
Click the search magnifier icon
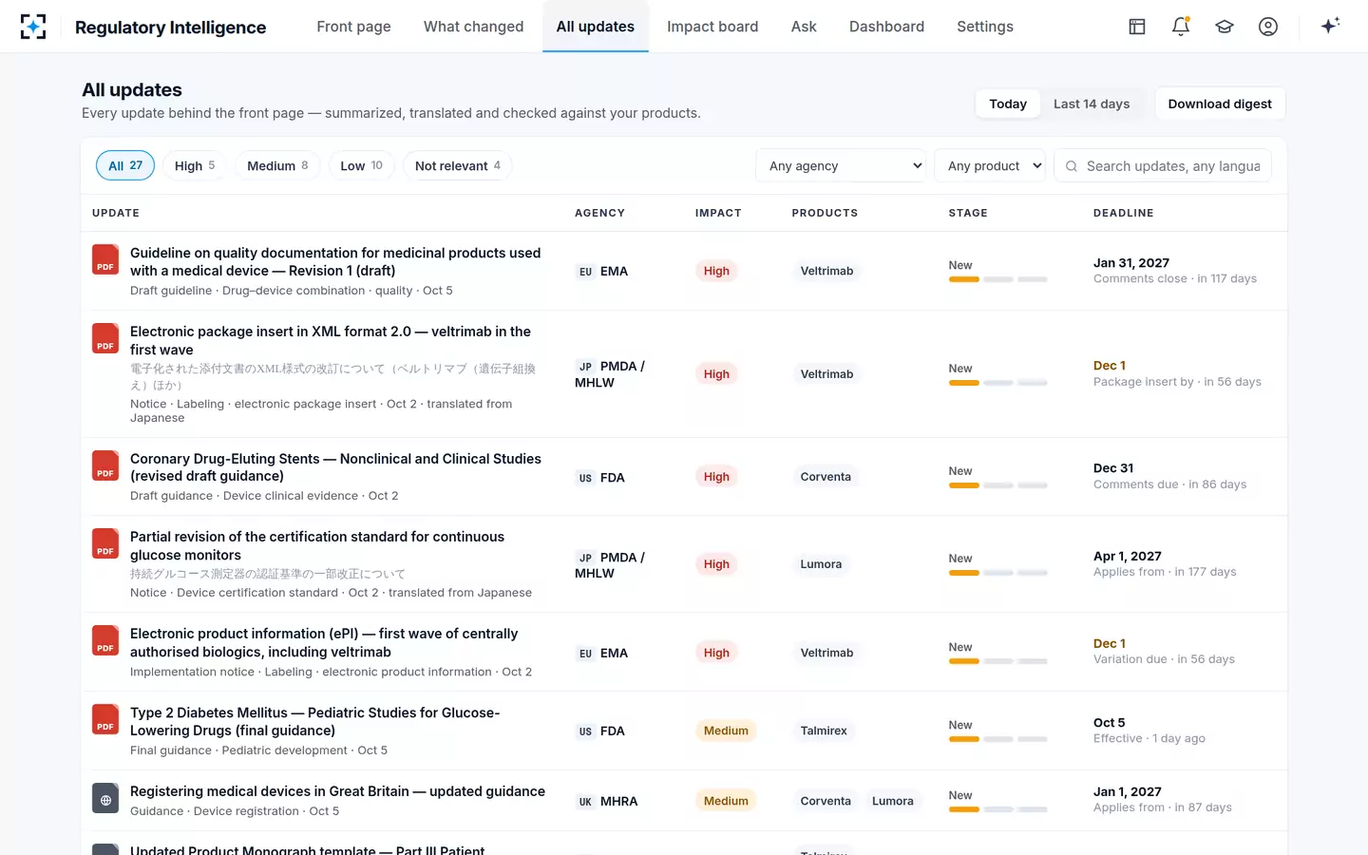click(x=1072, y=166)
